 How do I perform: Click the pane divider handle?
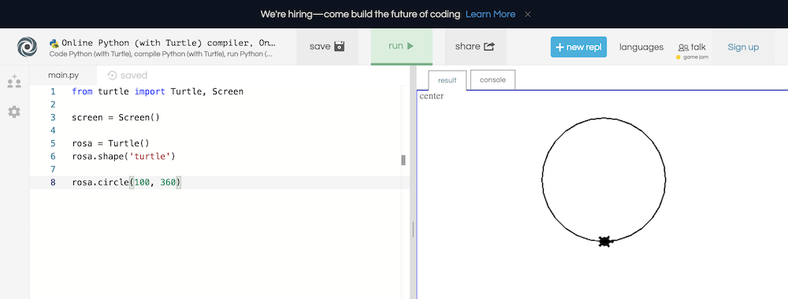[413, 230]
